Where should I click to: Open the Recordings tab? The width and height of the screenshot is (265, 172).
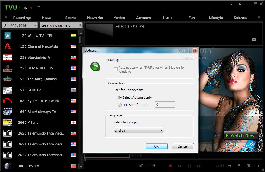coord(22,18)
